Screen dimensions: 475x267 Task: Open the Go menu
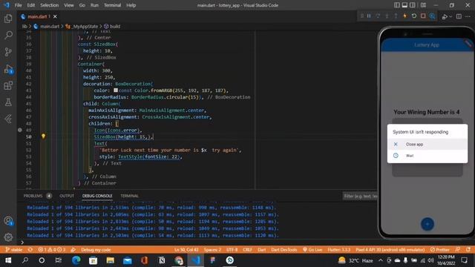[82, 5]
